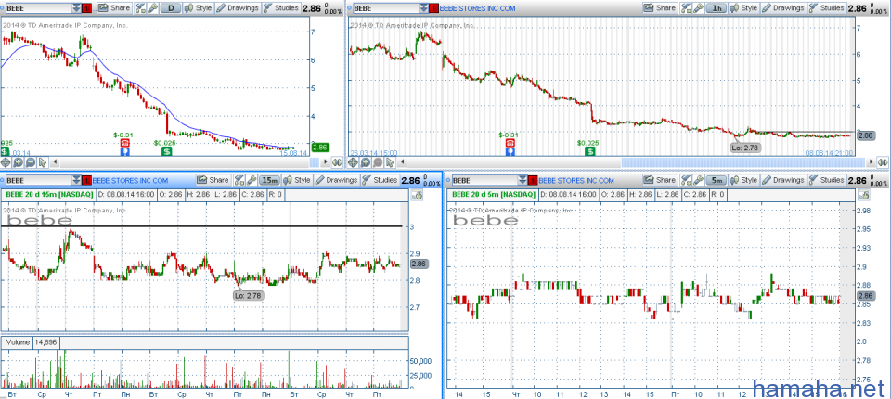Zoom in on the 1h chart
The image size is (891, 399).
coord(365,162)
